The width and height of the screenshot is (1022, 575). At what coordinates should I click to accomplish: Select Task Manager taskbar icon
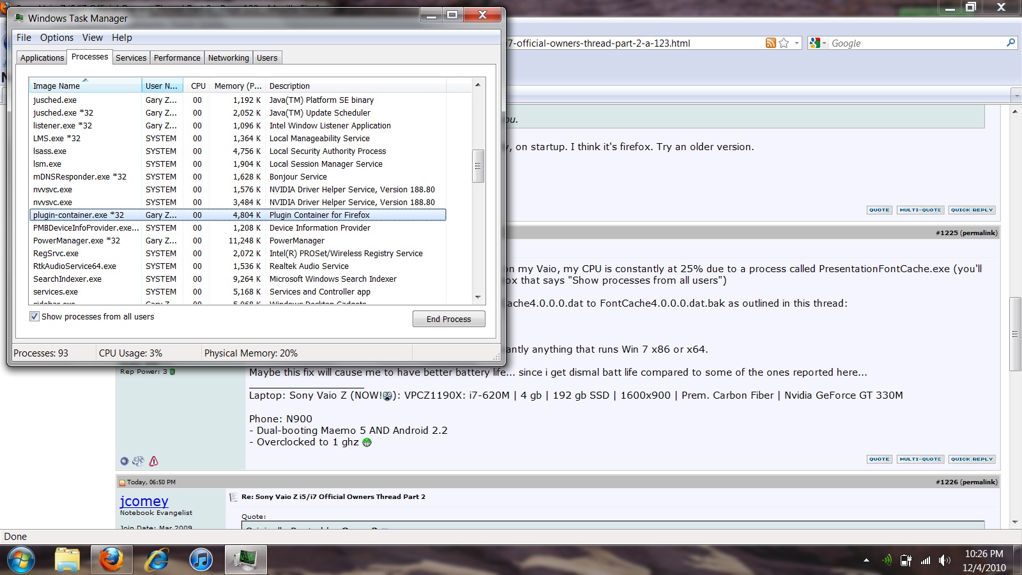click(x=246, y=560)
